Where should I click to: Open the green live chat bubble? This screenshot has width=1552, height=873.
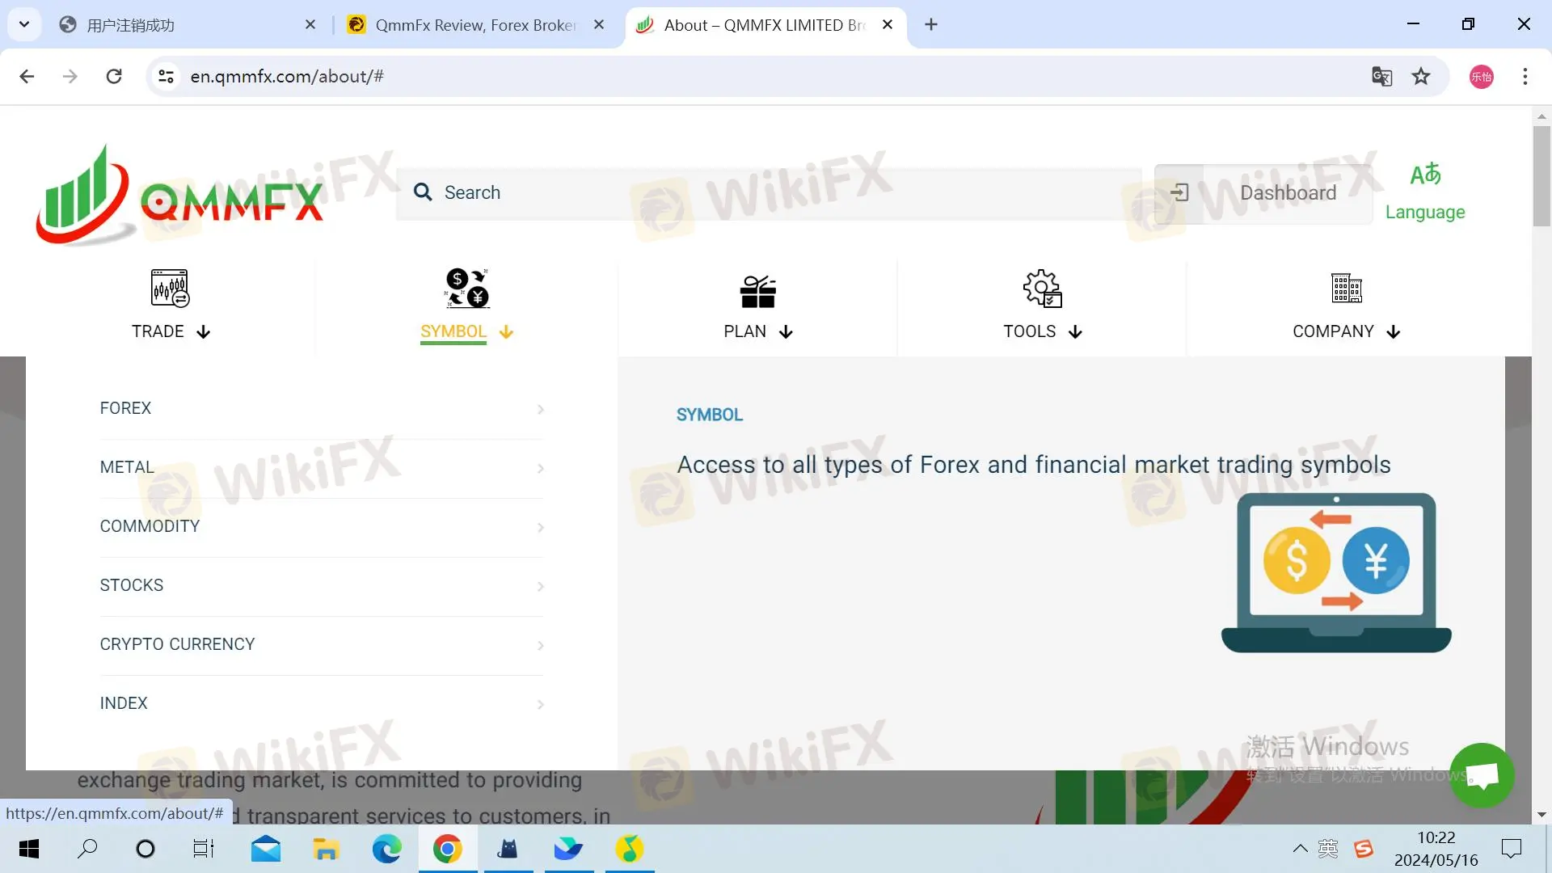click(x=1481, y=775)
